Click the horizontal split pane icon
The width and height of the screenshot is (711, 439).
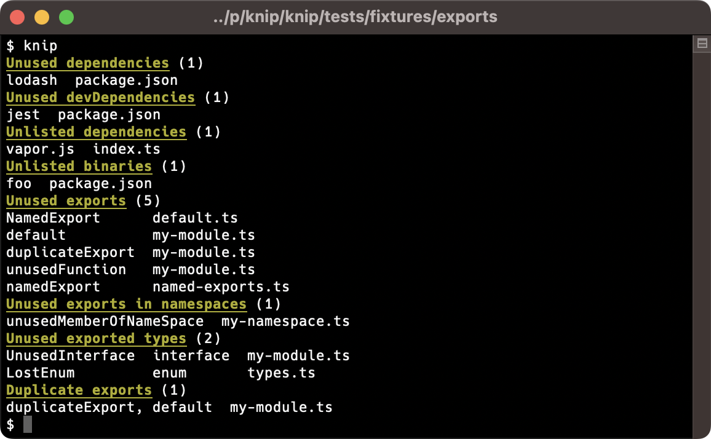[702, 42]
